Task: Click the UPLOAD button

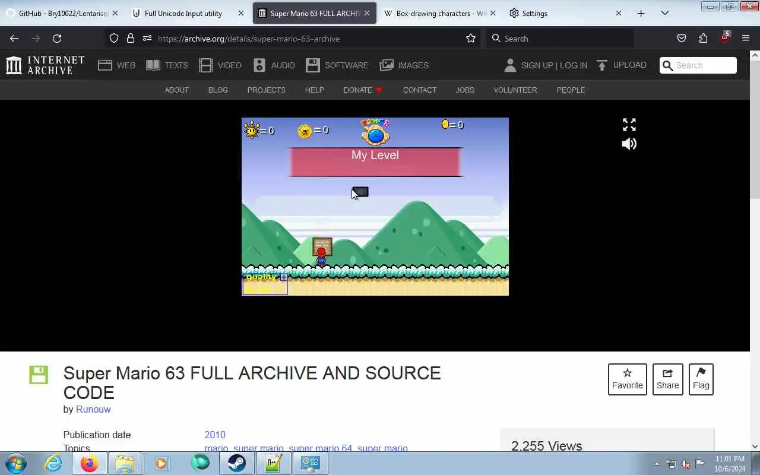Action: [622, 65]
